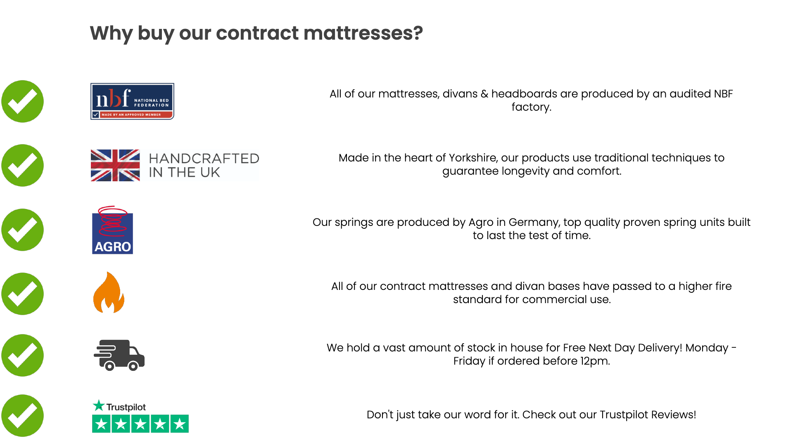This screenshot has width=793, height=446.
Task: Click the green checkmark beside the NBF logo
Action: (x=23, y=101)
